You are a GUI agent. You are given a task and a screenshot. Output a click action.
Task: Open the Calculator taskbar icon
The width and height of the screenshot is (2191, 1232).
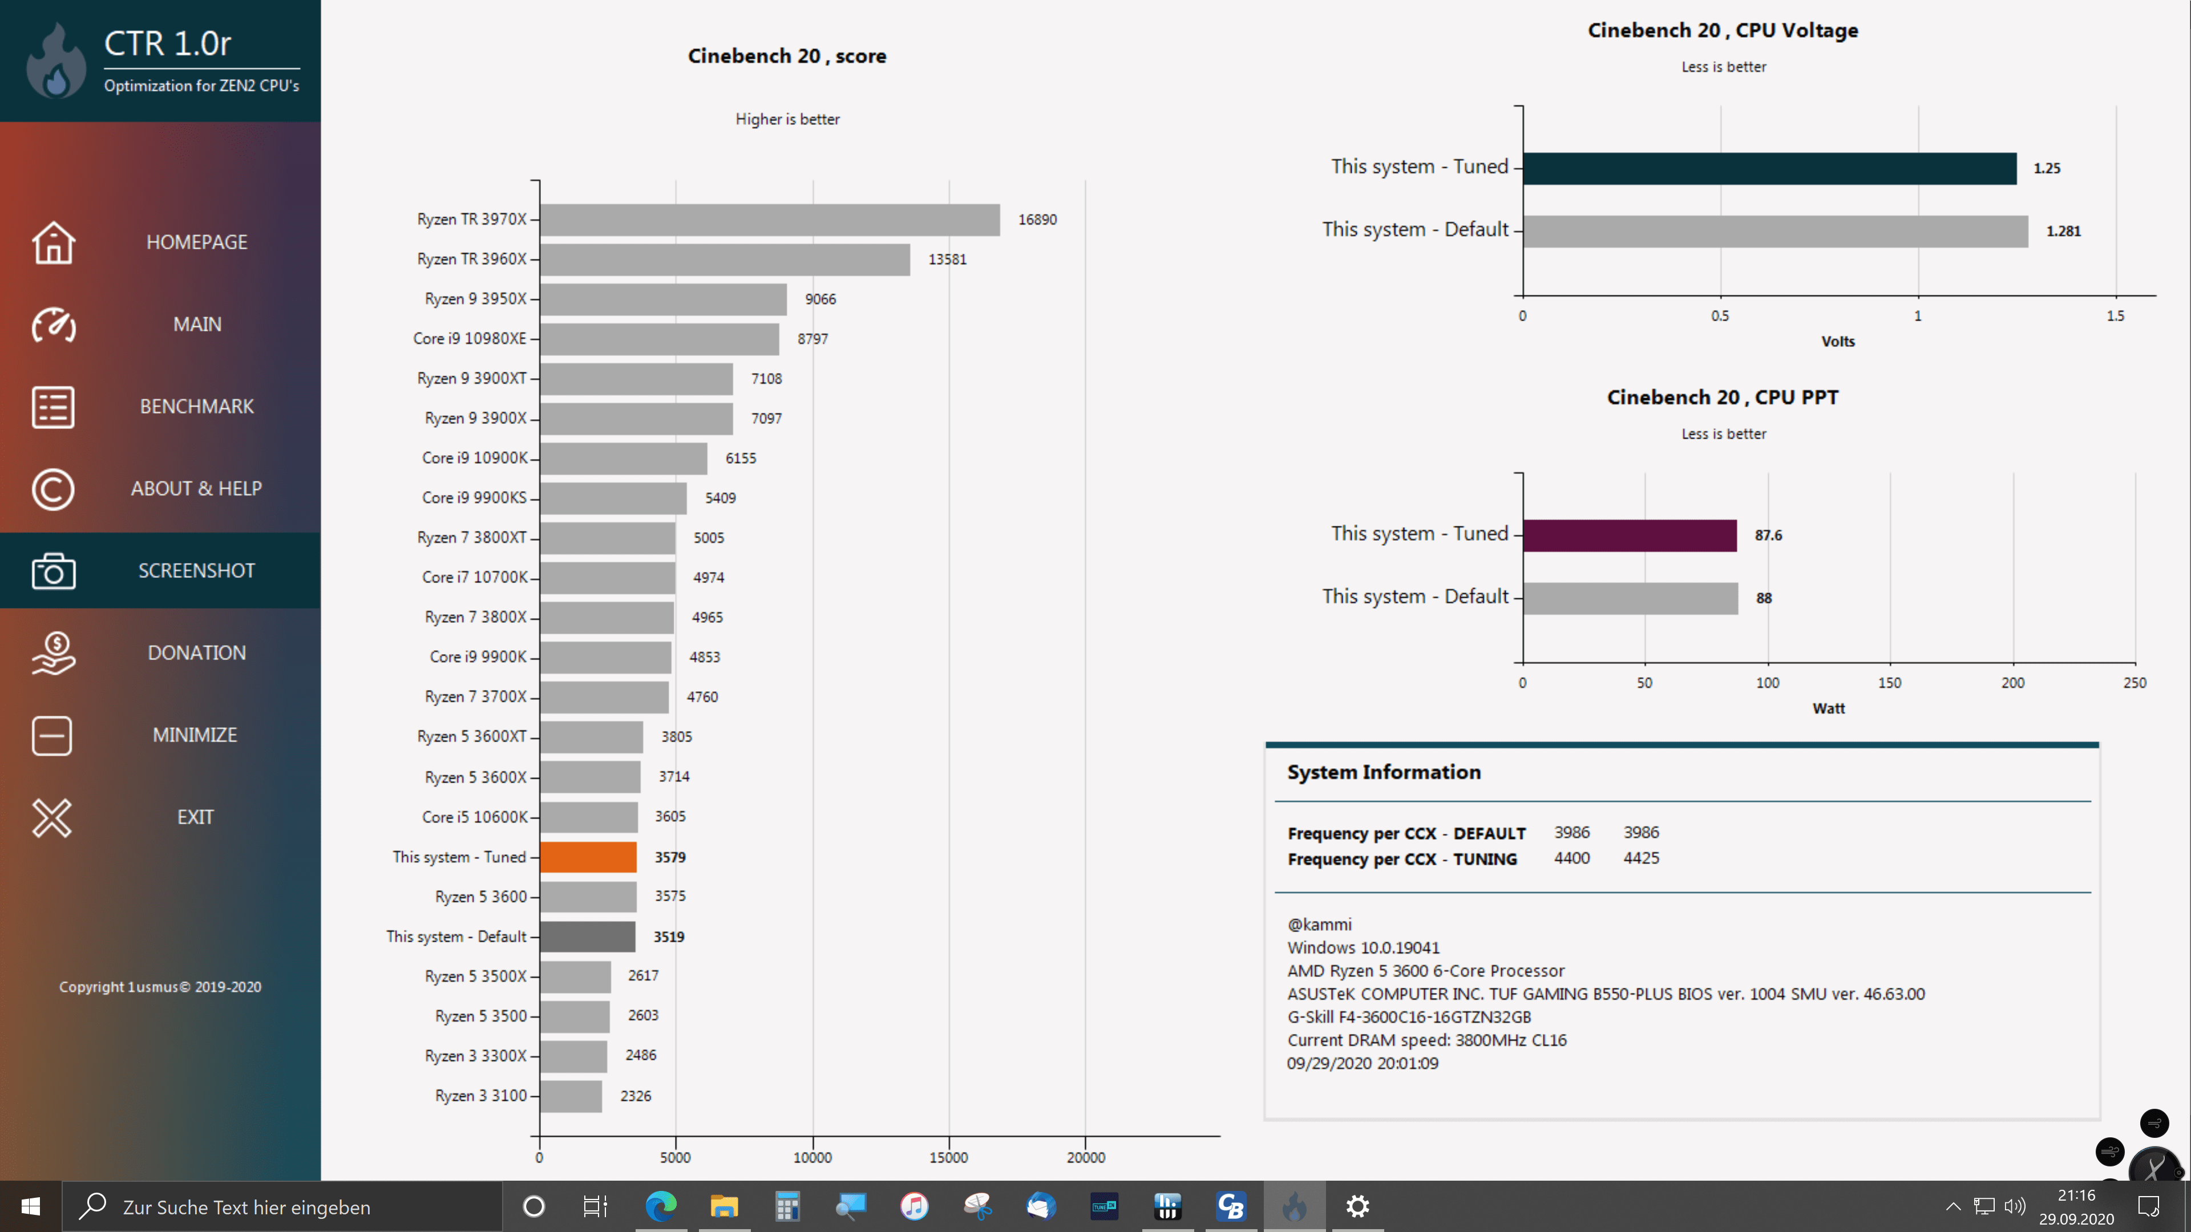pyautogui.click(x=787, y=1206)
